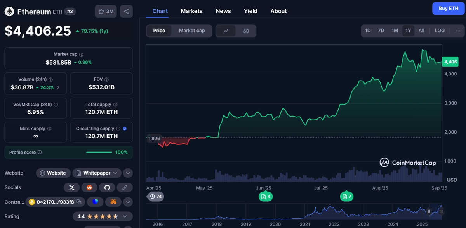Open Vol/Mkt Cap info icon
466x228 pixels.
click(x=56, y=105)
